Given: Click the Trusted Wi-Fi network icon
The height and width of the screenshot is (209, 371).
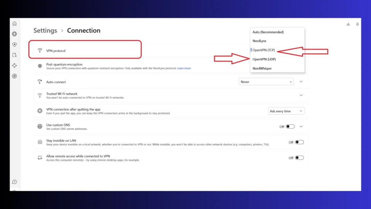Looking at the screenshot, I should click(40, 95).
